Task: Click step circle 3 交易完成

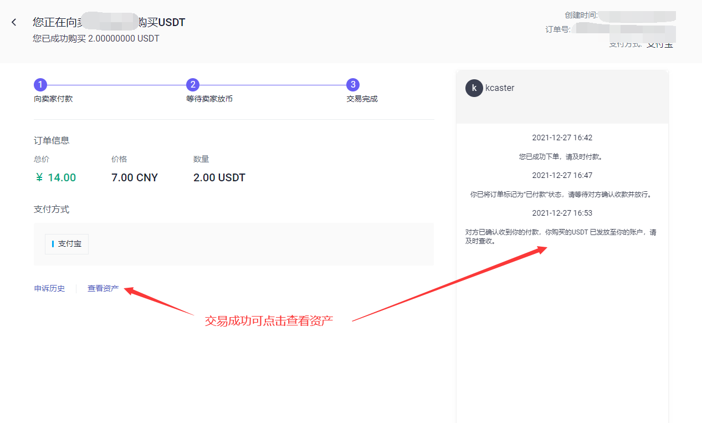Action: [x=353, y=84]
